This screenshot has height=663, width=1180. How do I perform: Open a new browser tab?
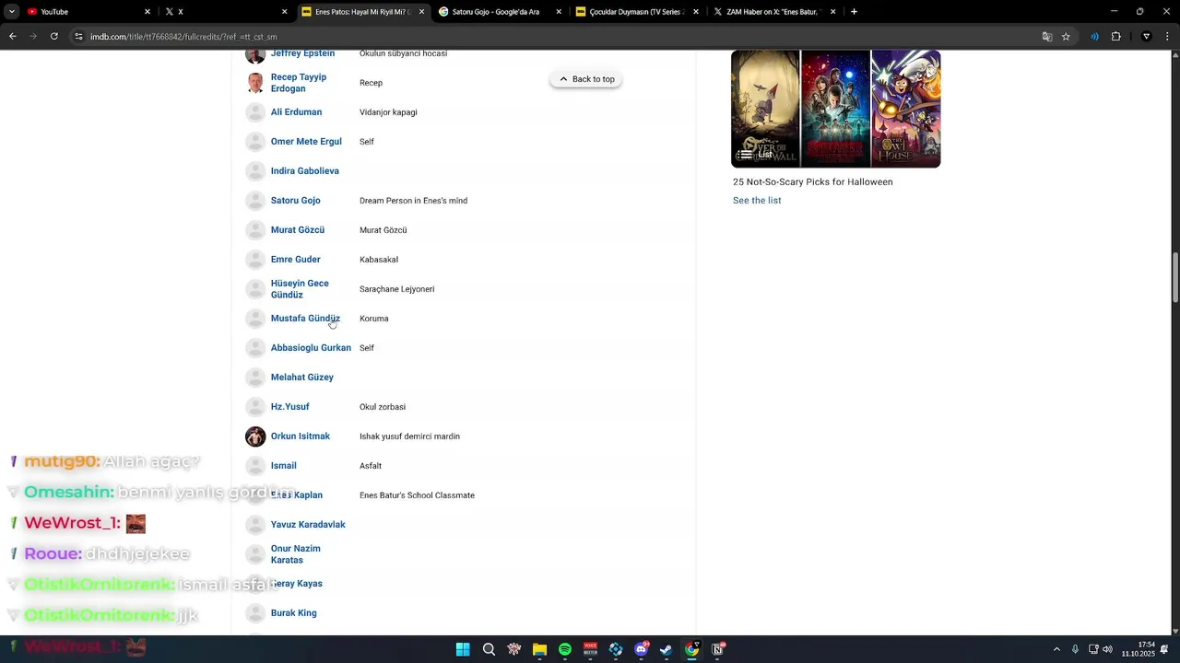tap(855, 12)
